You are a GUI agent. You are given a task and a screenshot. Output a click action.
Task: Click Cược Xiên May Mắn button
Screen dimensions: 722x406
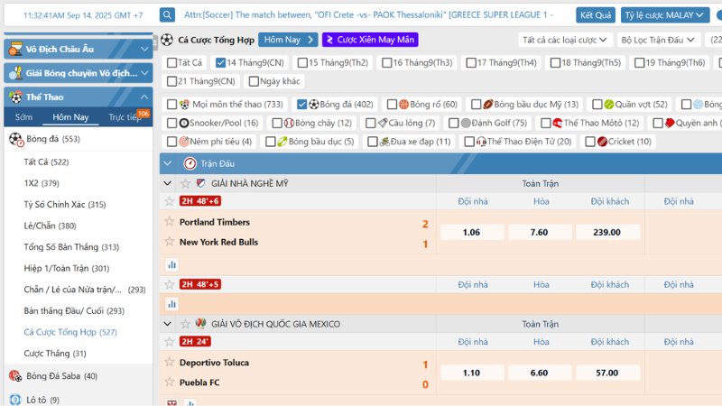coord(370,40)
